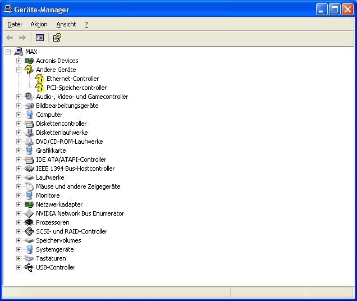
Task: Collapse the Andere Geräte node
Action: 19,70
